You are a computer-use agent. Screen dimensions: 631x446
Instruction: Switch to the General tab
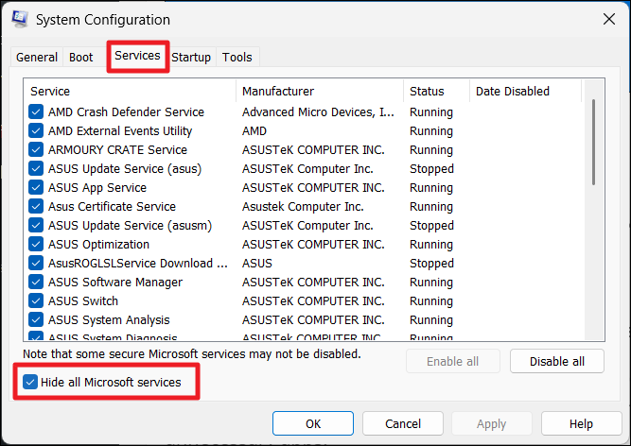[37, 58]
